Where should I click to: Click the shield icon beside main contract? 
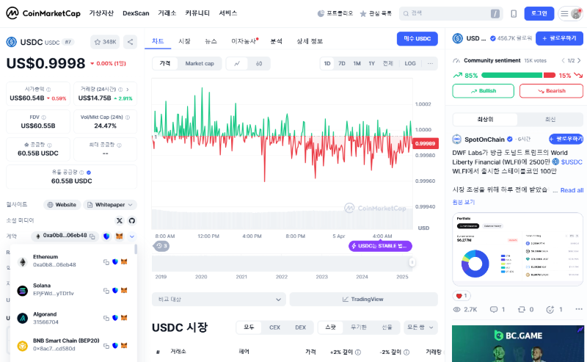coord(106,236)
